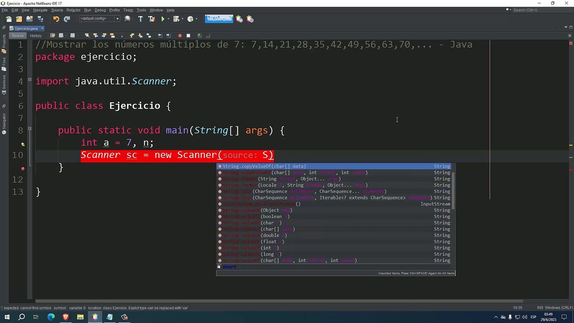The height and width of the screenshot is (323, 574).
Task: Click the Redo toolbar arrow
Action: (67, 19)
